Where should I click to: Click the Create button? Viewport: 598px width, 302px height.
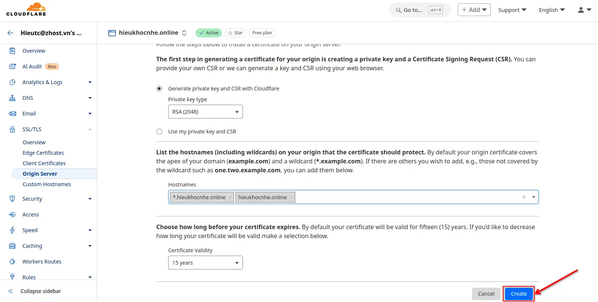[x=518, y=294]
